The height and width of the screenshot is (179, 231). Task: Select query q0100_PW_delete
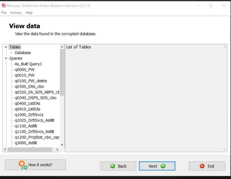(x=31, y=81)
